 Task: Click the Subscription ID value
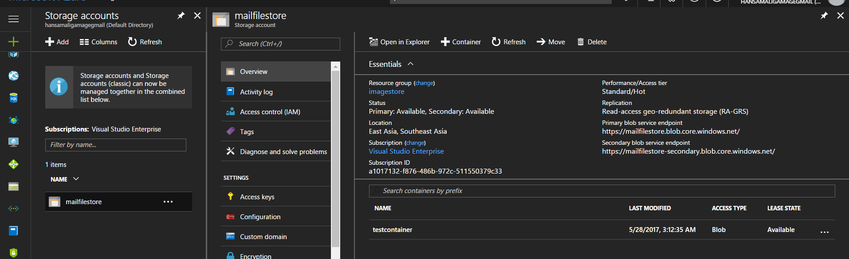435,171
